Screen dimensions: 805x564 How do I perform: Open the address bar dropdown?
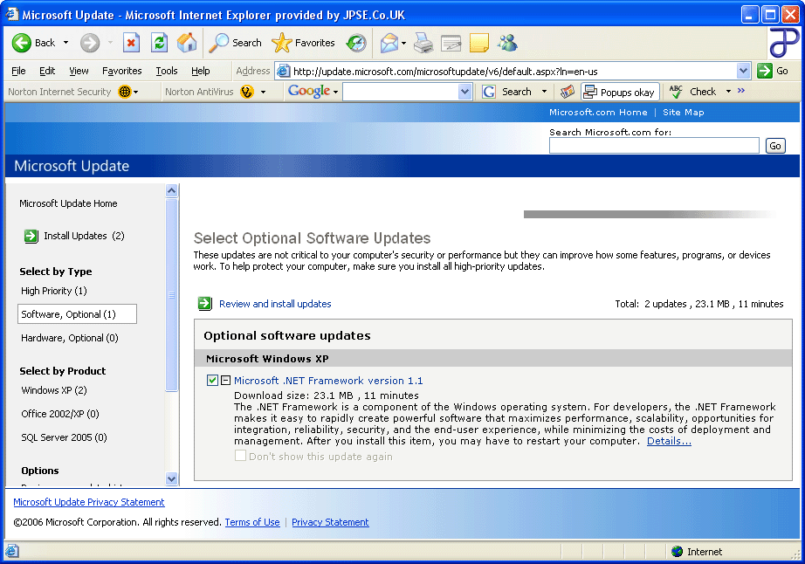[x=743, y=71]
